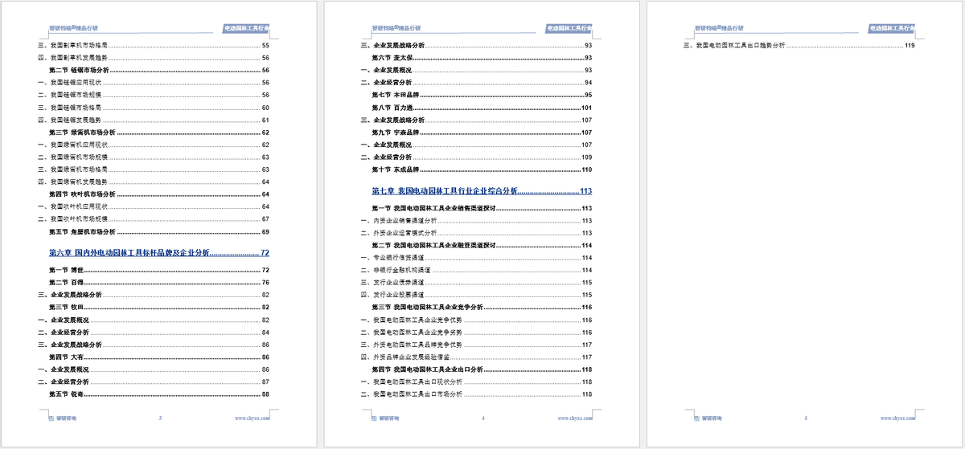This screenshot has height=449, width=965.
Task: Click 我国链锯应用现状 entry
Action: coord(154,82)
